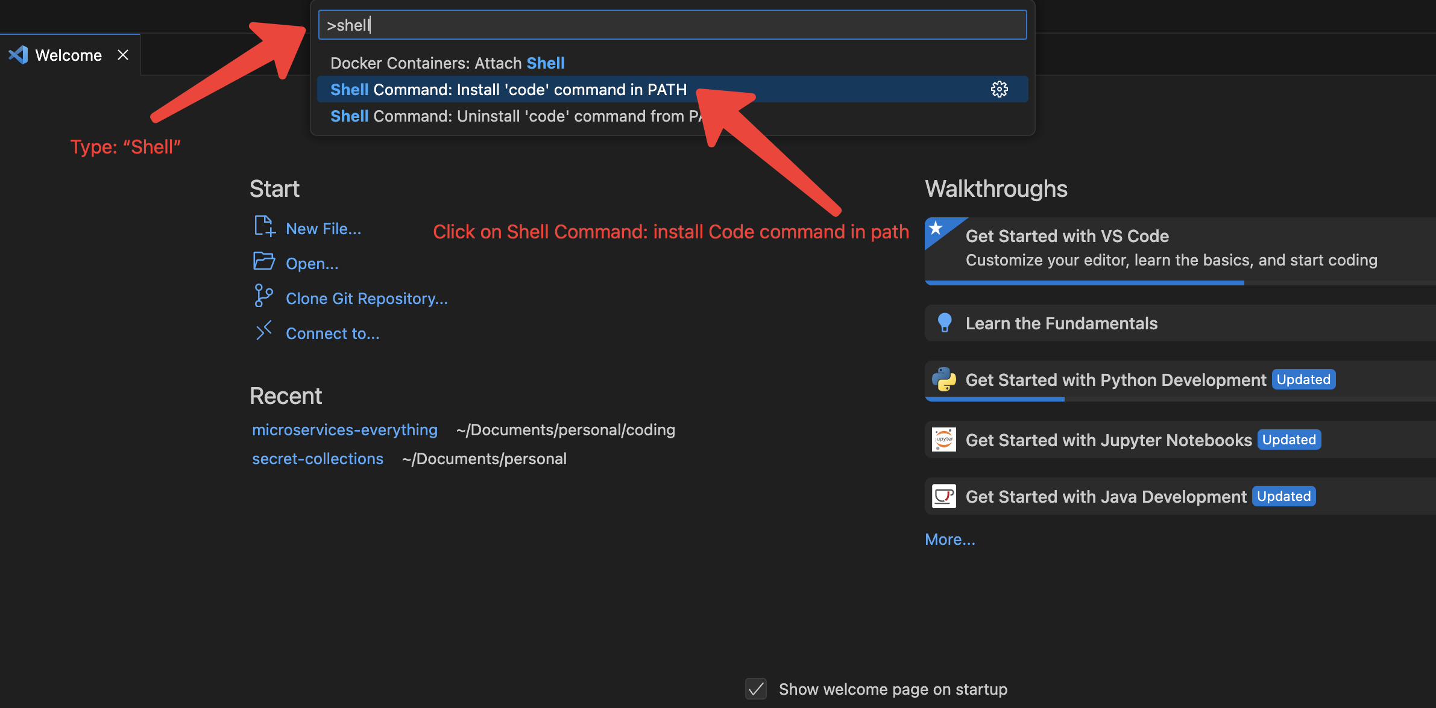Image resolution: width=1436 pixels, height=708 pixels.
Task: Click the Connect to remote icon
Action: point(264,331)
